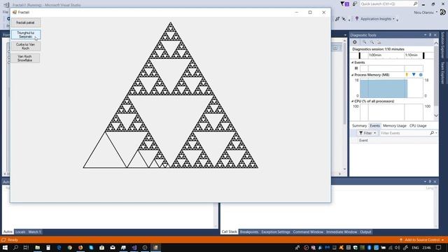Switch to the Exception Settings tab
The image size is (448, 252).
(x=275, y=232)
